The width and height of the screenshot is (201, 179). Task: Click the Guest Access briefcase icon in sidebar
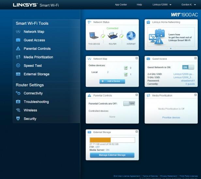[x=18, y=40]
